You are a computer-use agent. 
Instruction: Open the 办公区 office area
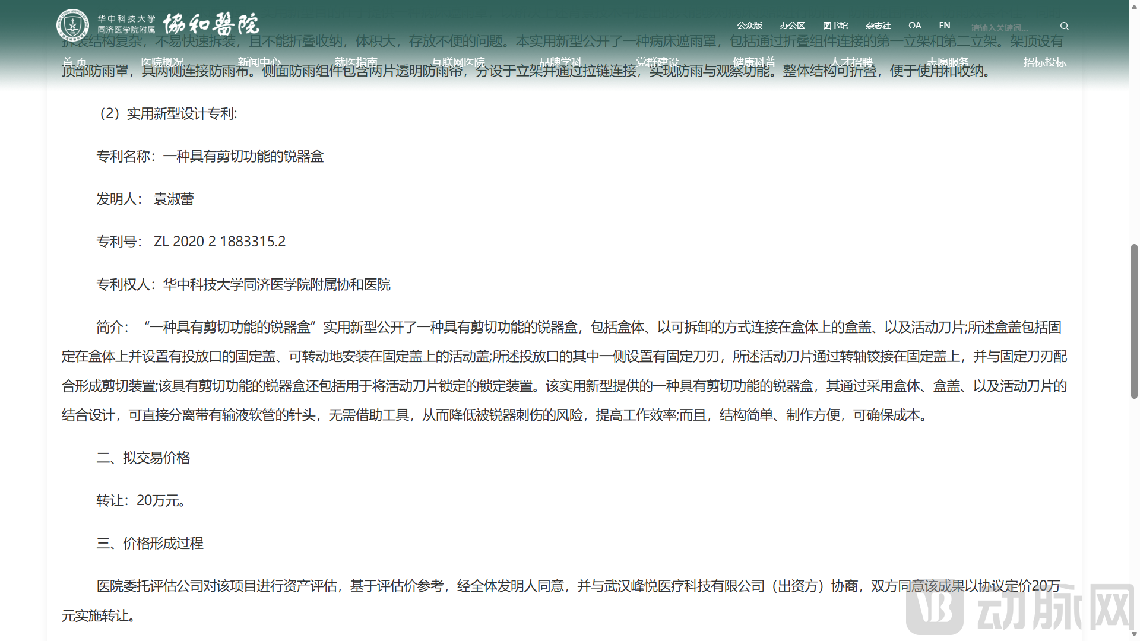point(793,26)
